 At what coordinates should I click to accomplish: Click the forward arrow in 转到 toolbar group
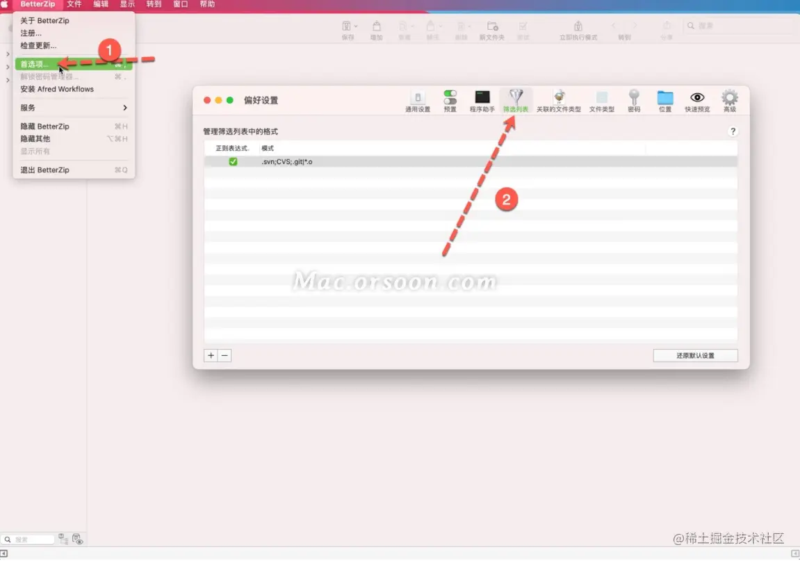635,26
